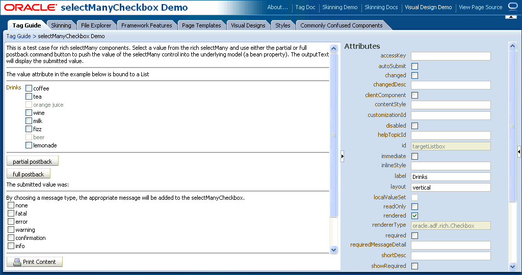This screenshot has height=275, width=522.
Task: Open the Skinning tab
Action: coord(61,25)
